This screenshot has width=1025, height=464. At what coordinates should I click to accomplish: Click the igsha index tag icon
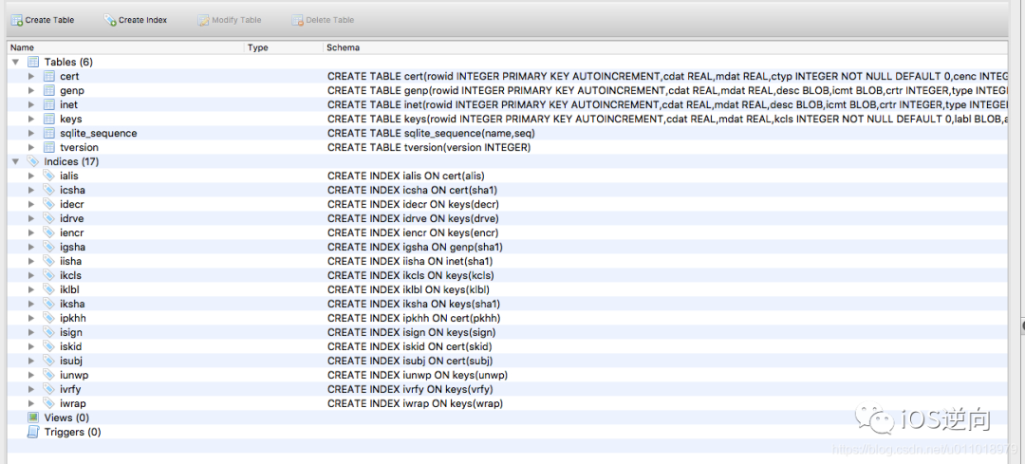coord(49,247)
